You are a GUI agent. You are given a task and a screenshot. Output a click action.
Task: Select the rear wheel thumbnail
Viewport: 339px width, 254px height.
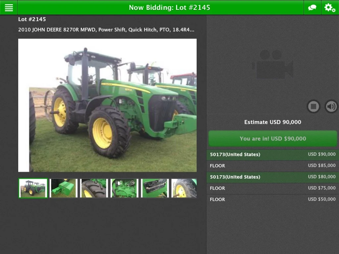184,188
